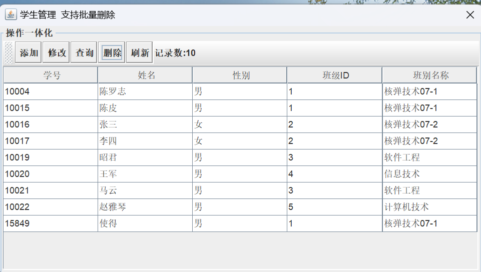Click the name cell 昭君
This screenshot has height=272, width=481.
145,157
